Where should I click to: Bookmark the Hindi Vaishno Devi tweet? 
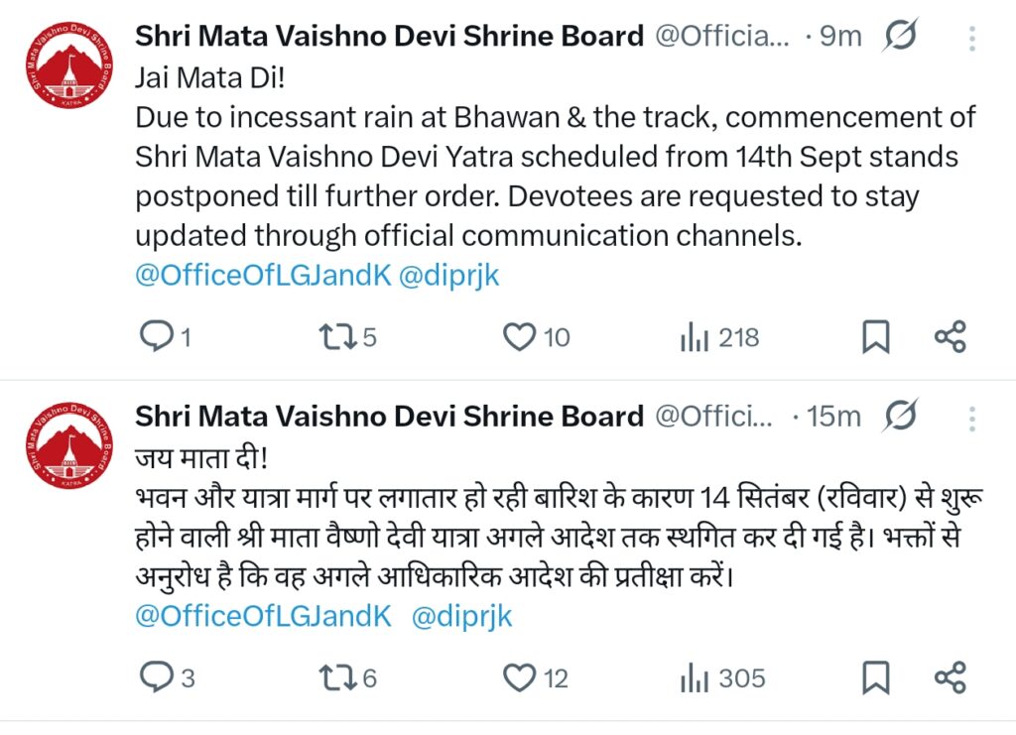click(874, 678)
